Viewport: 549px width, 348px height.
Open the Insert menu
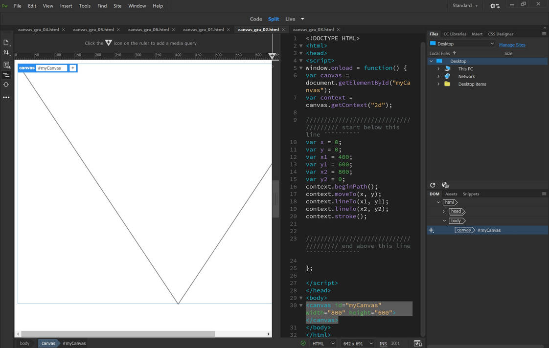66,6
